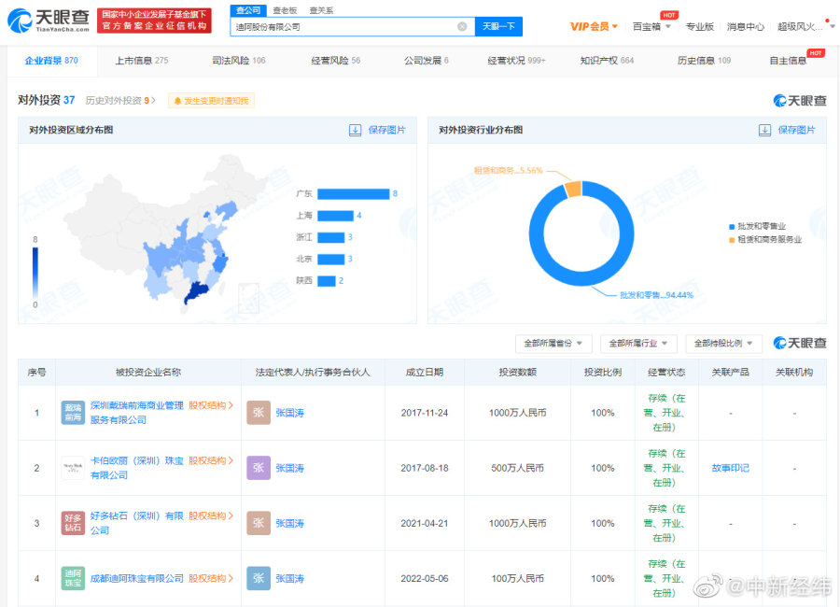Viewport: 840px width, 607px height.
Task: Click the download icon on the region distribution chart
Action: tap(355, 130)
